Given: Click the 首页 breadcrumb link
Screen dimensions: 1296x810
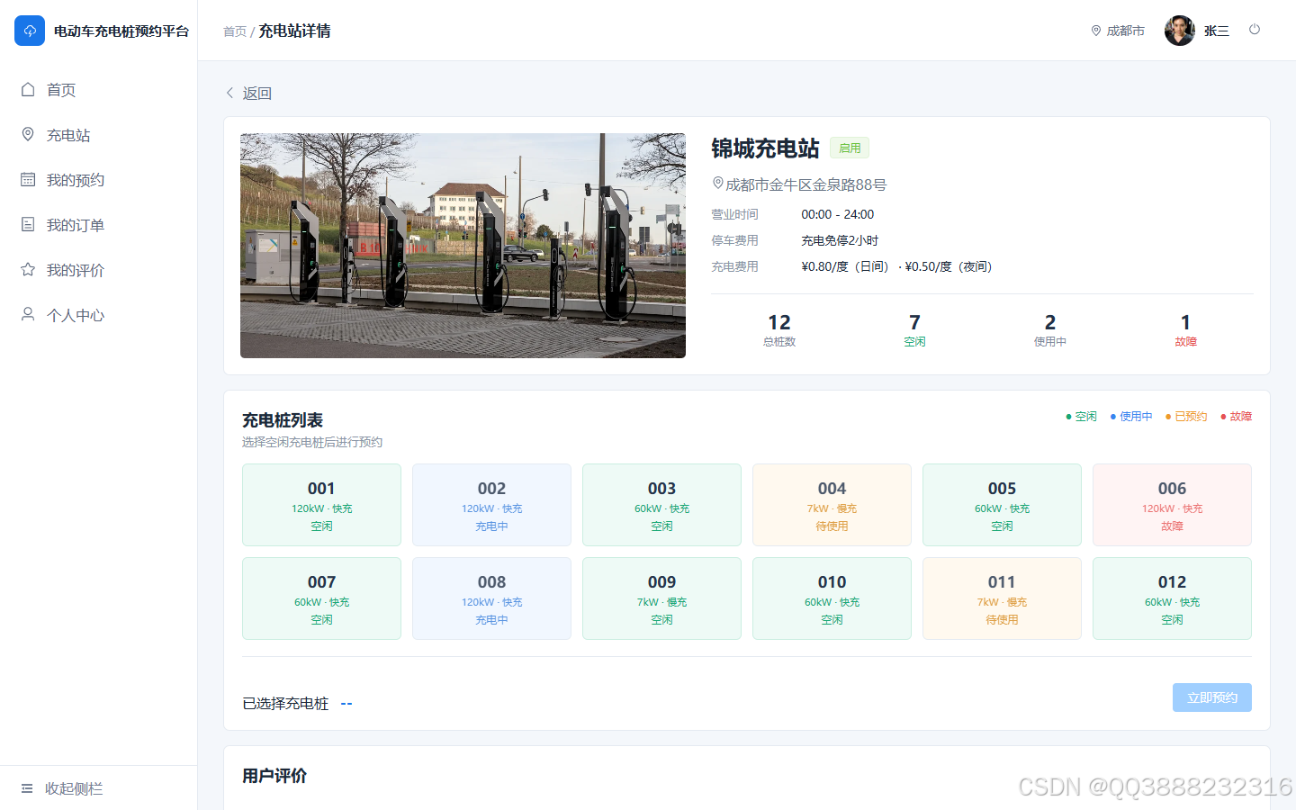Looking at the screenshot, I should point(235,31).
